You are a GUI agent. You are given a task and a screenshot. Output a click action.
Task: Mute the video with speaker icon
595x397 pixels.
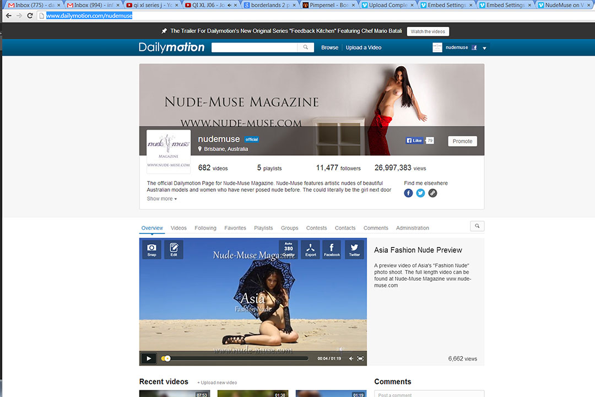point(351,358)
